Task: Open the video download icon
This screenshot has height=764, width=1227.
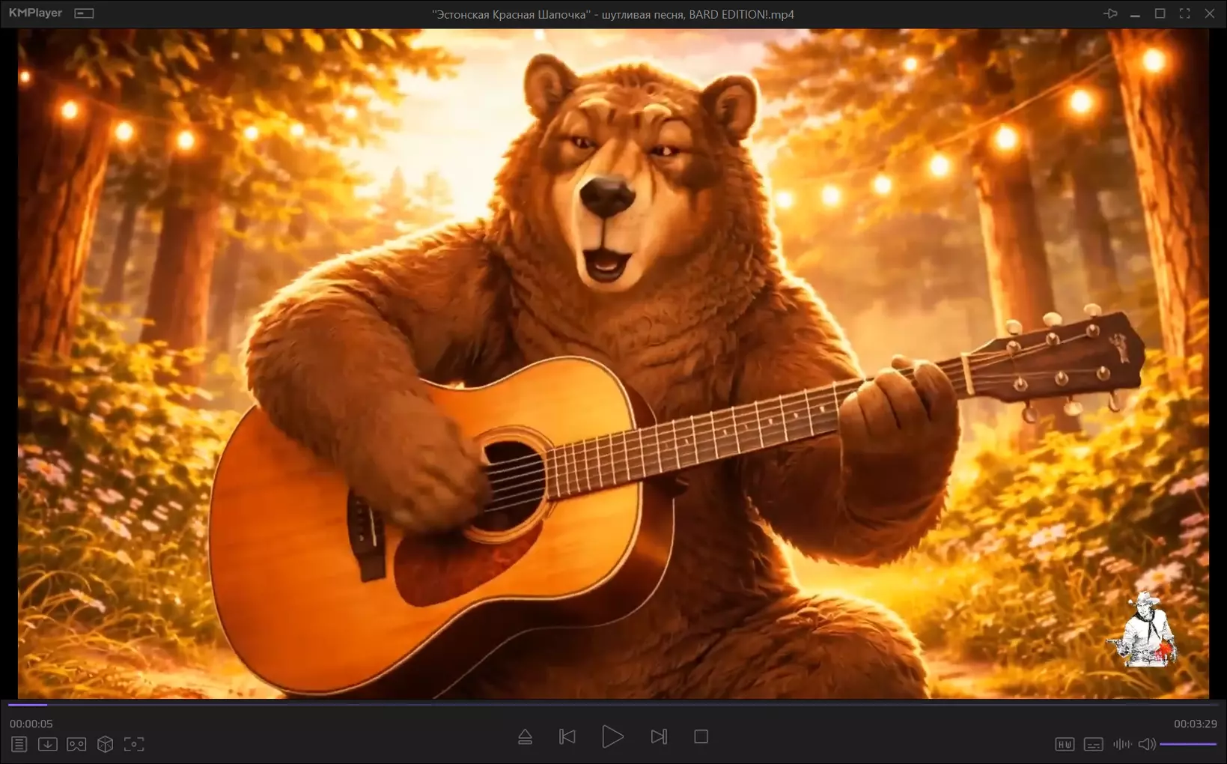Action: point(48,744)
